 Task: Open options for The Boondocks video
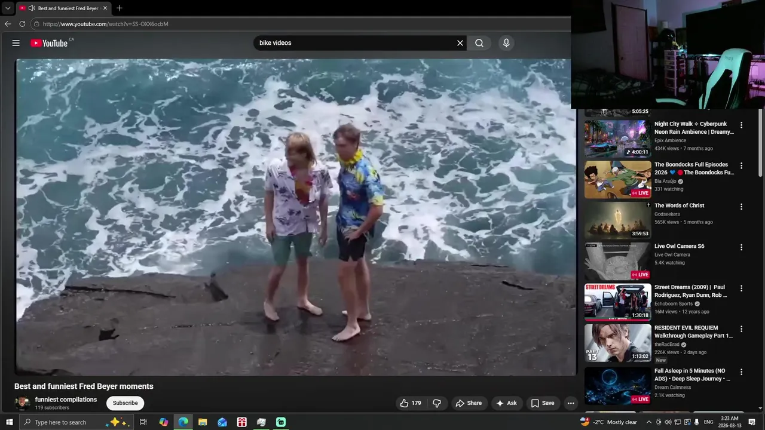point(742,165)
